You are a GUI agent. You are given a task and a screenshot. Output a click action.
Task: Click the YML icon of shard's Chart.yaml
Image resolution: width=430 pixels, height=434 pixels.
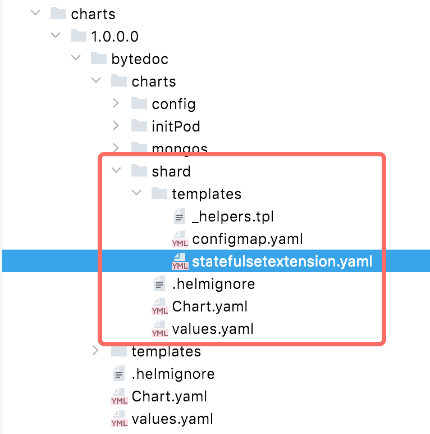point(159,307)
